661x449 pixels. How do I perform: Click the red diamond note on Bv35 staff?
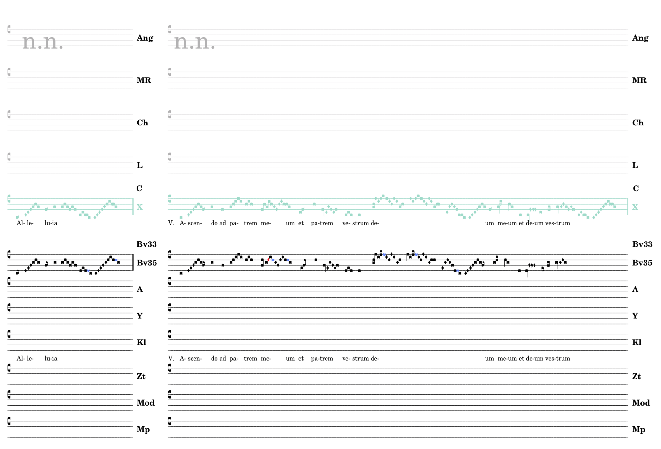(x=268, y=260)
